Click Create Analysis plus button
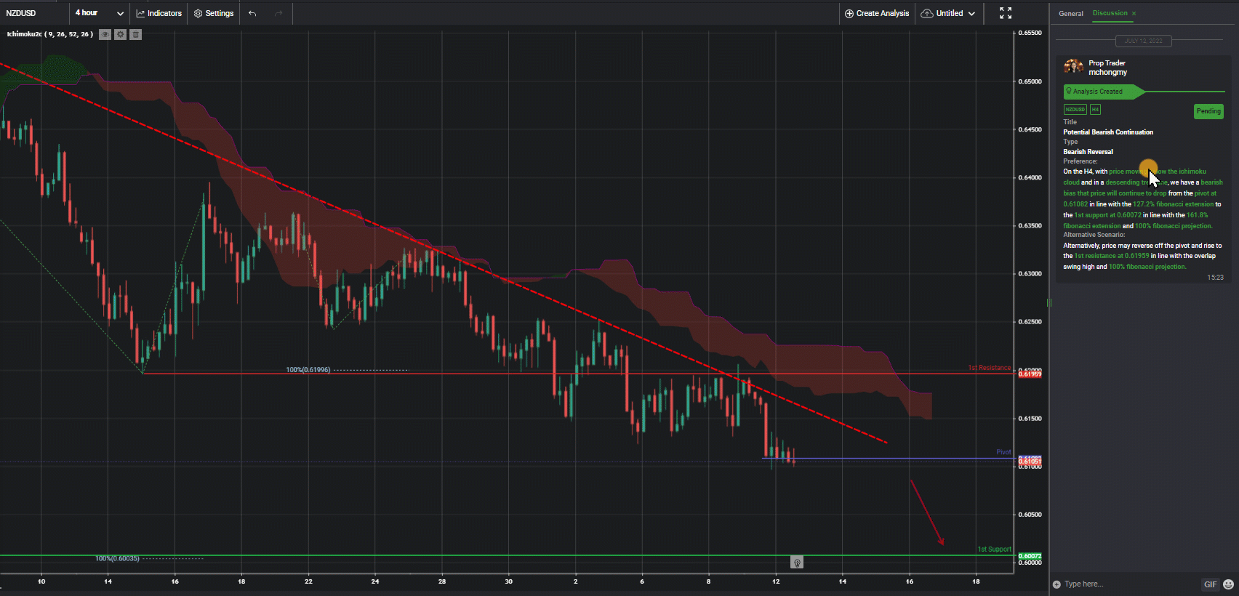1239x596 pixels. tap(876, 13)
